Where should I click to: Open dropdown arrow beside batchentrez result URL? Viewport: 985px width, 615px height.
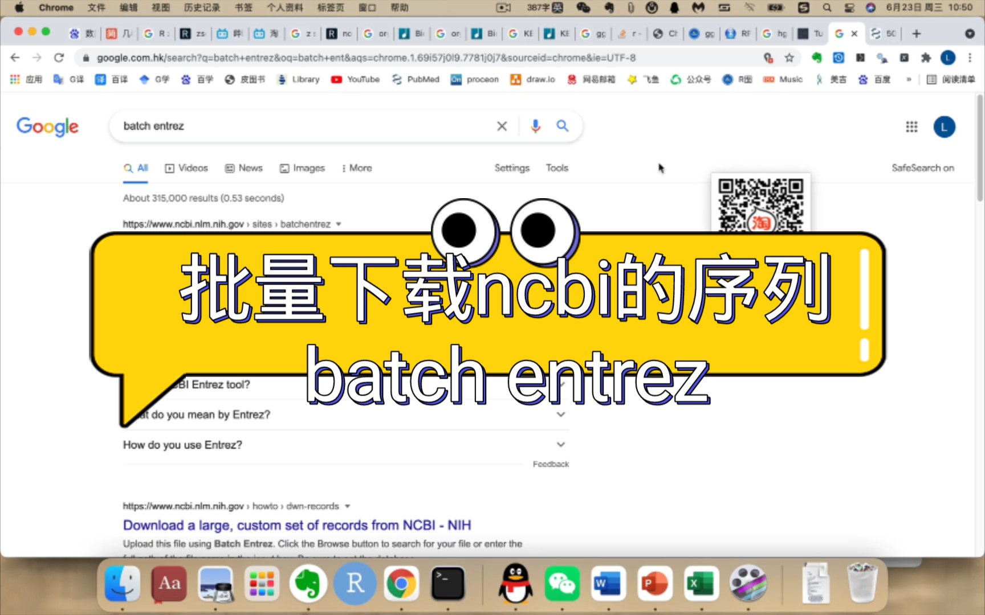[x=339, y=224]
